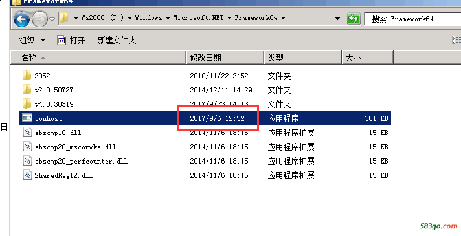Click the conhost size 301 KB
Screen dimensions: 461x236
(x=376, y=118)
